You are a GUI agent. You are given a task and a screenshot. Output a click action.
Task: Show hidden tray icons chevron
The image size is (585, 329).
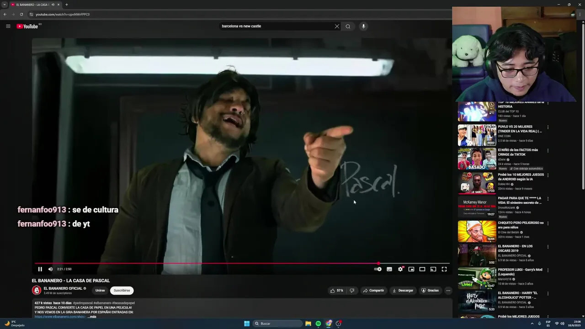click(532, 324)
